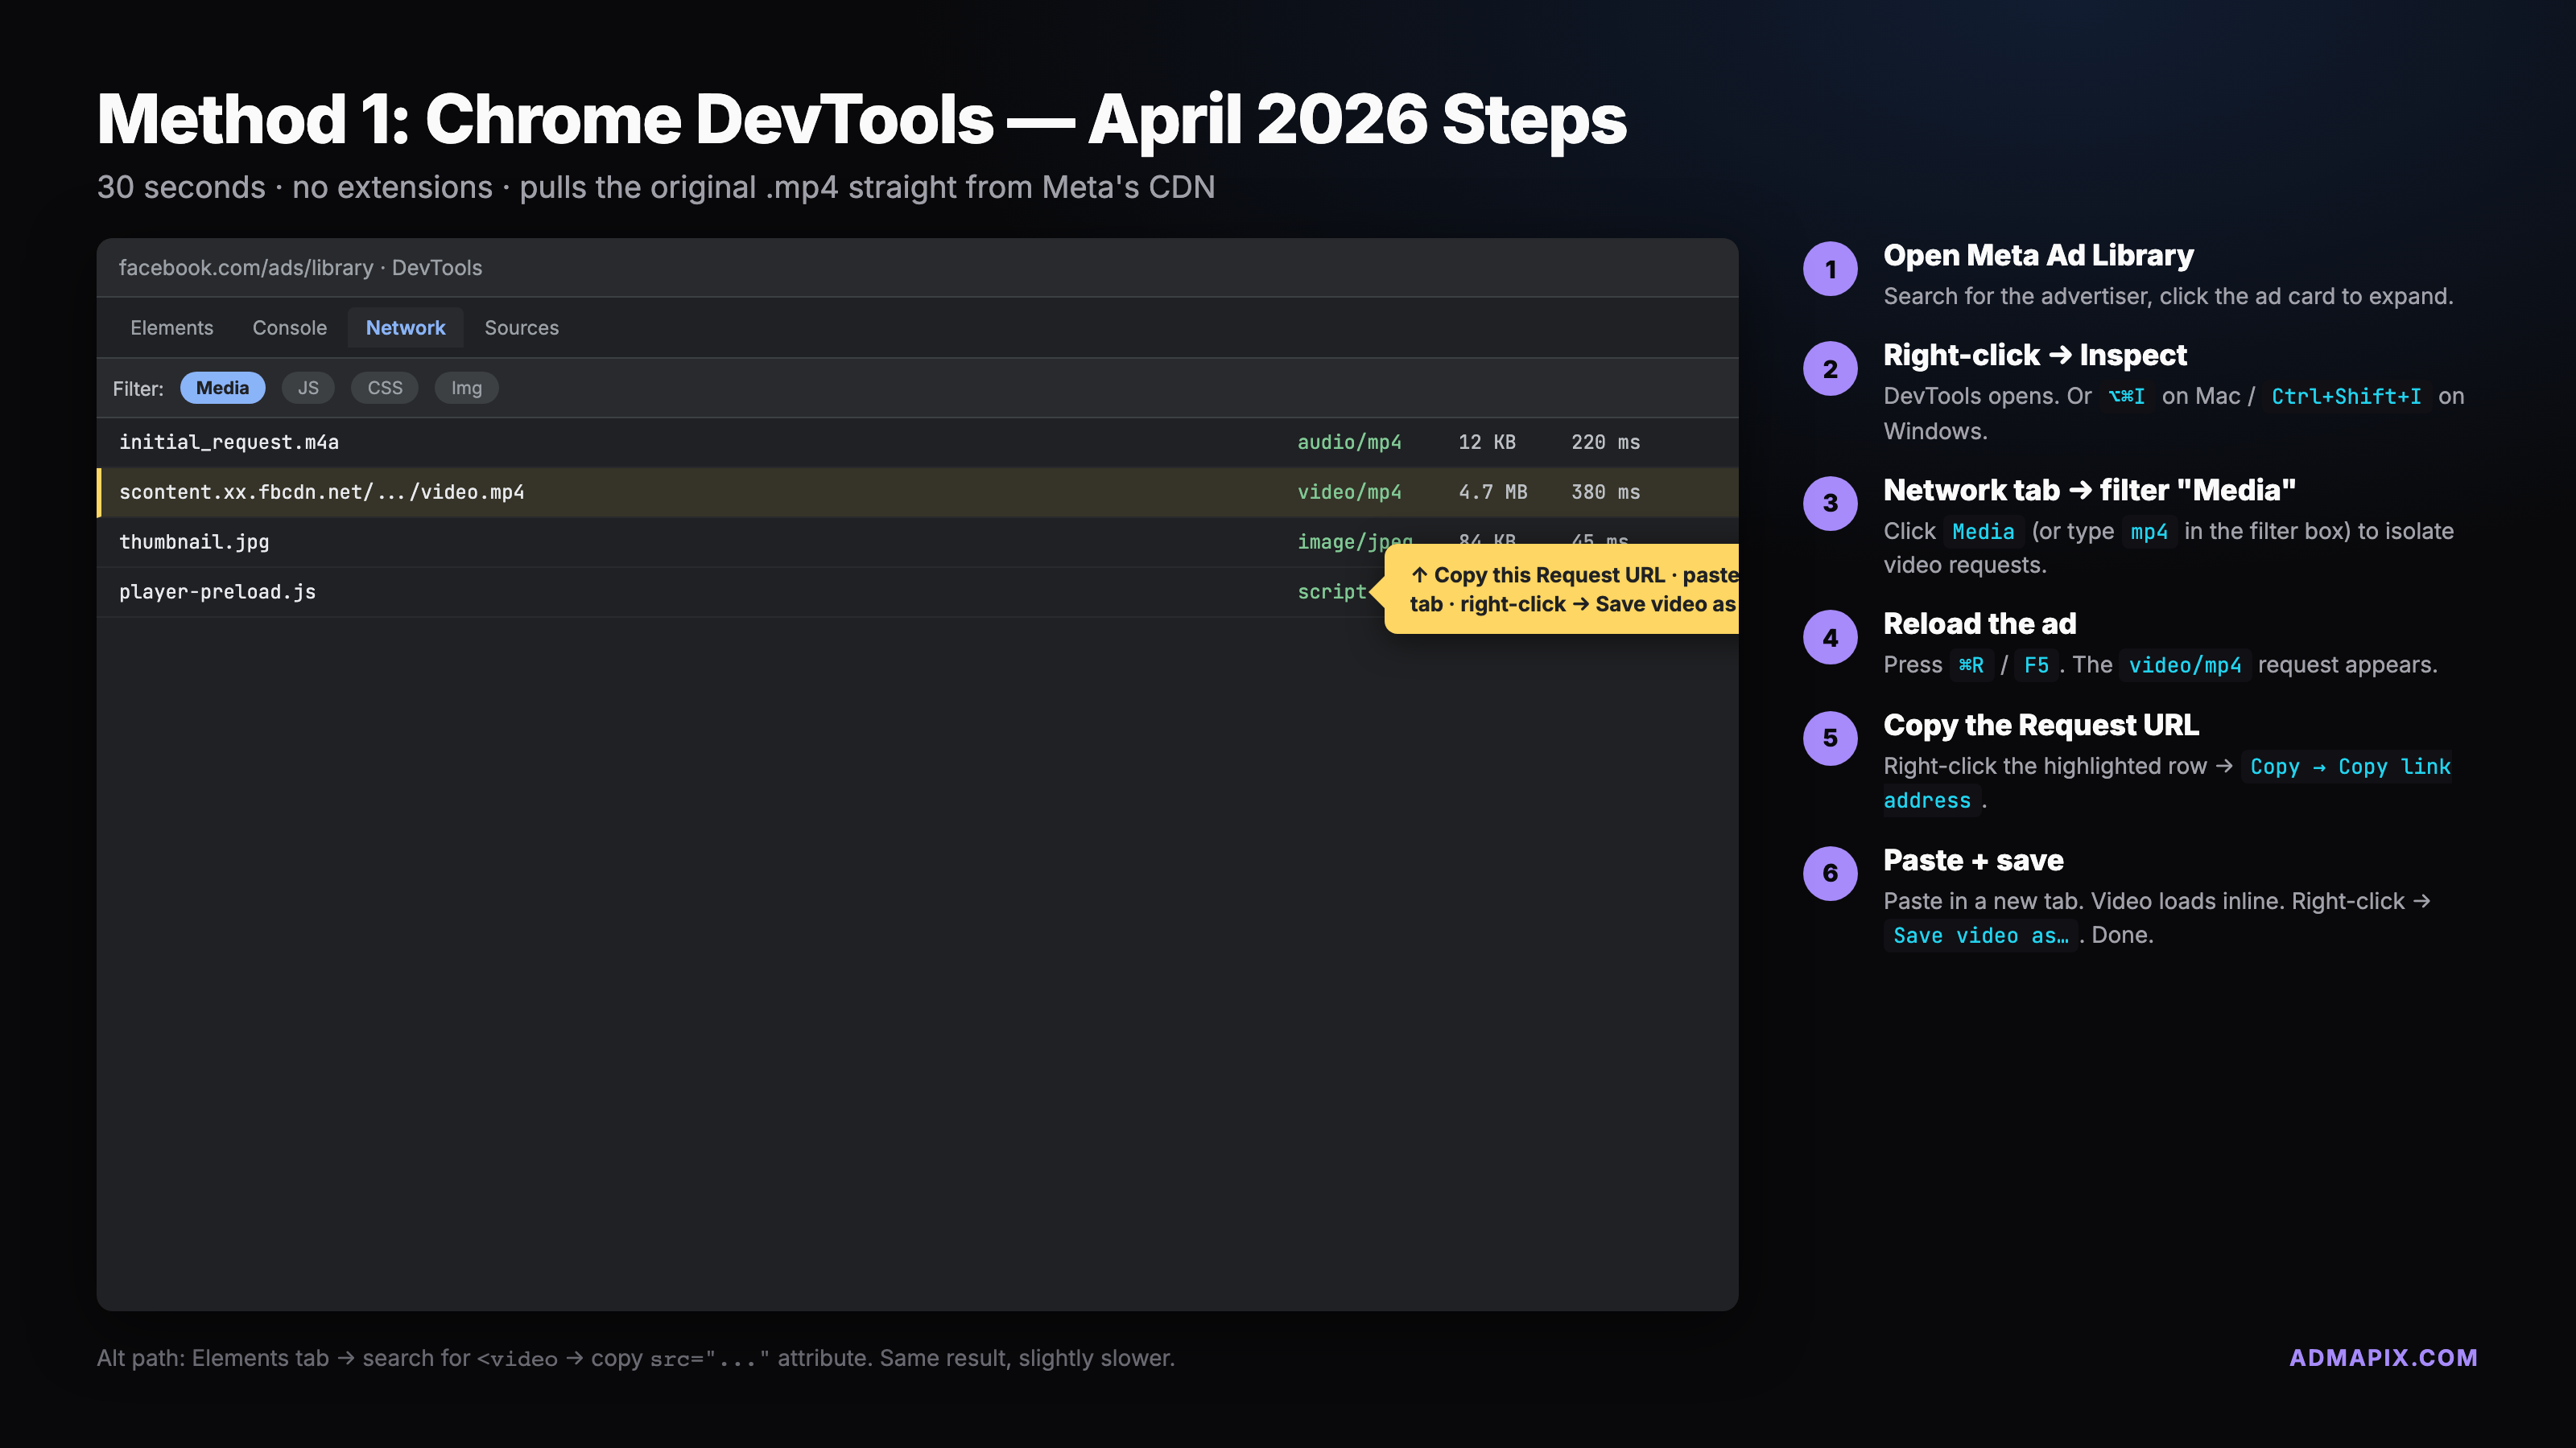Switch to the Elements tab
Viewport: 2576px width, 1448px height.
[171, 327]
